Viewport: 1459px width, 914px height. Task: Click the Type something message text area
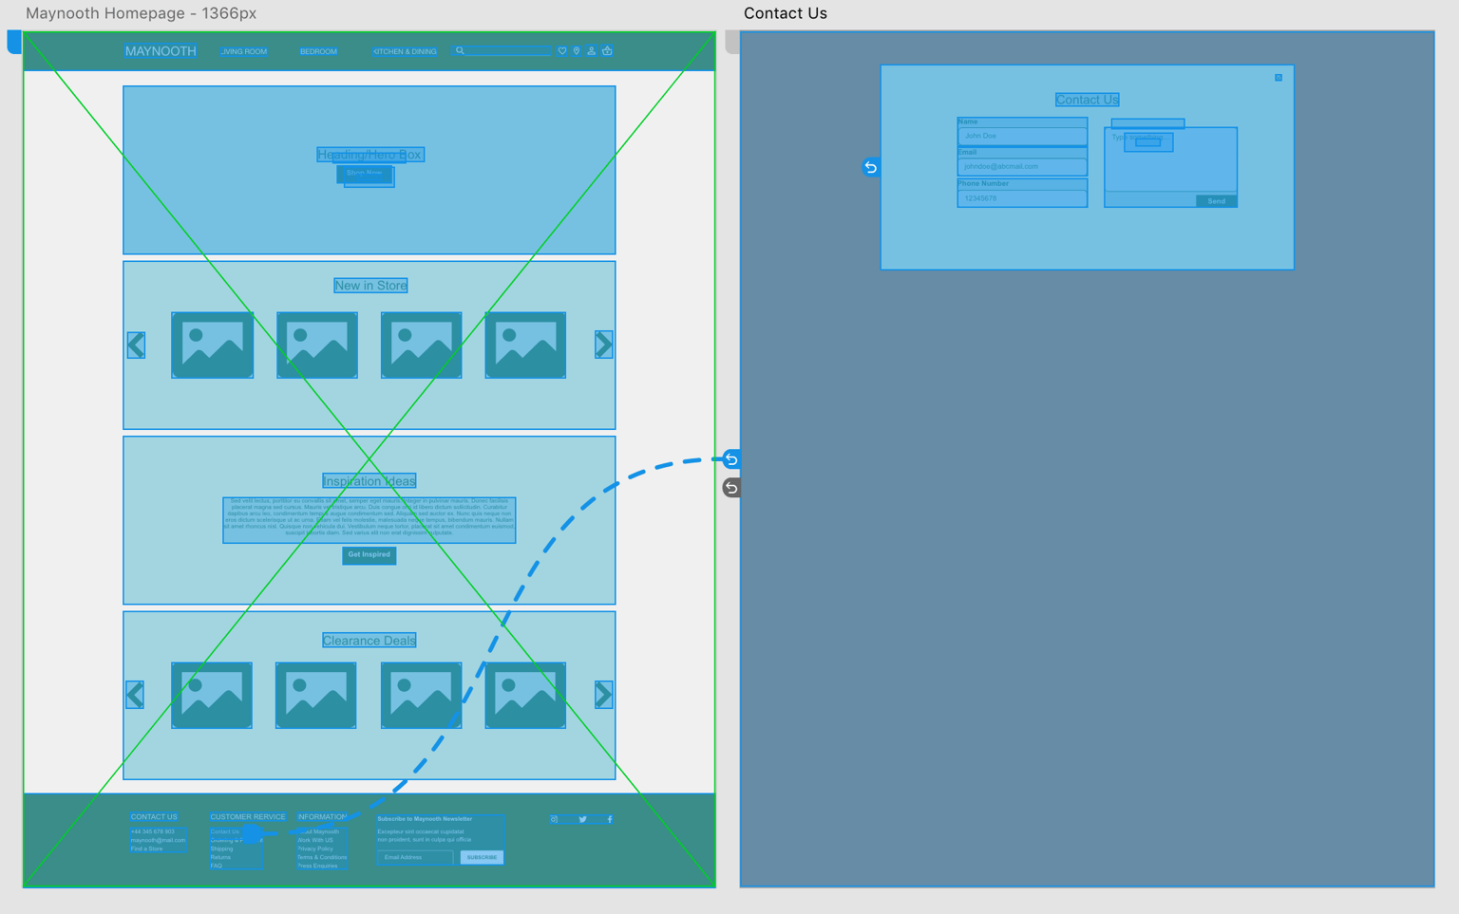(1170, 159)
